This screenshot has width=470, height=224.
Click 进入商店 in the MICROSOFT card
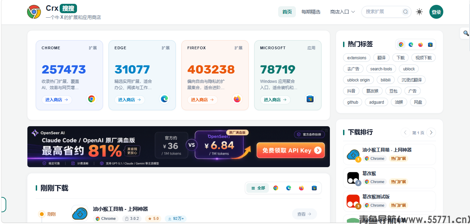275,100
